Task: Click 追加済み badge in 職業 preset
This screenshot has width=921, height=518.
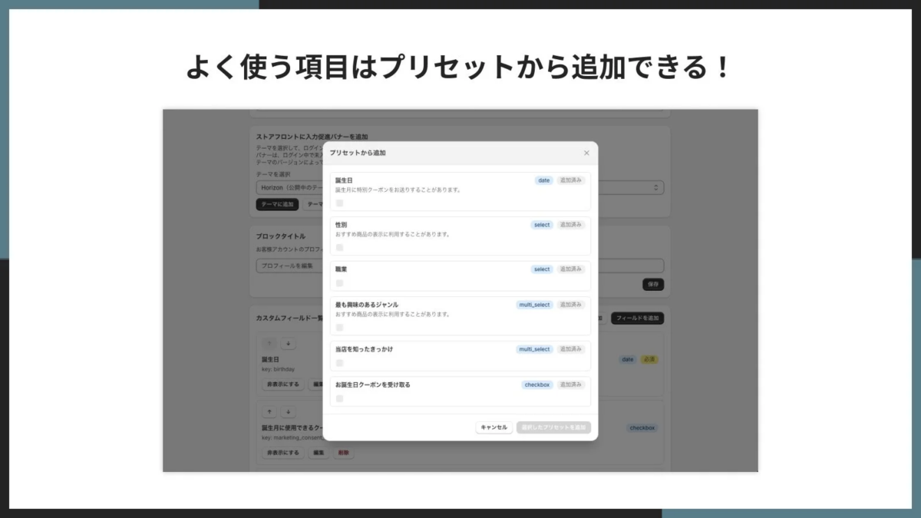Action: [571, 269]
